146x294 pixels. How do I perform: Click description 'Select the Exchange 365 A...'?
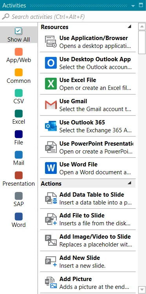click(96, 130)
